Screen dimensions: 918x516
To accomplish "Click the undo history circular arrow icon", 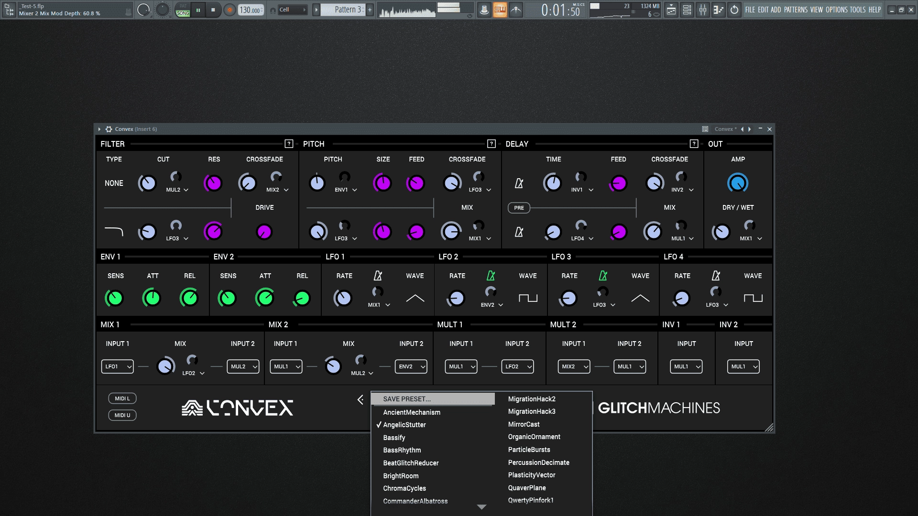I will click(x=734, y=10).
